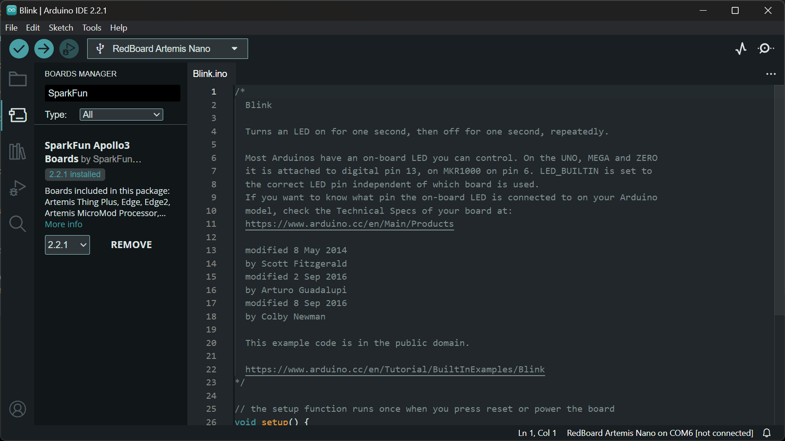
Task: Click the RedBoard Artemis Nano on COM6 status
Action: click(x=660, y=433)
